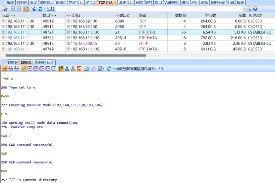Sort by 负载 column header
This screenshot has width=275, height=183.
[232, 15]
